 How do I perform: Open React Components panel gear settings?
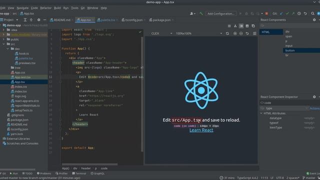pyautogui.click(x=314, y=20)
